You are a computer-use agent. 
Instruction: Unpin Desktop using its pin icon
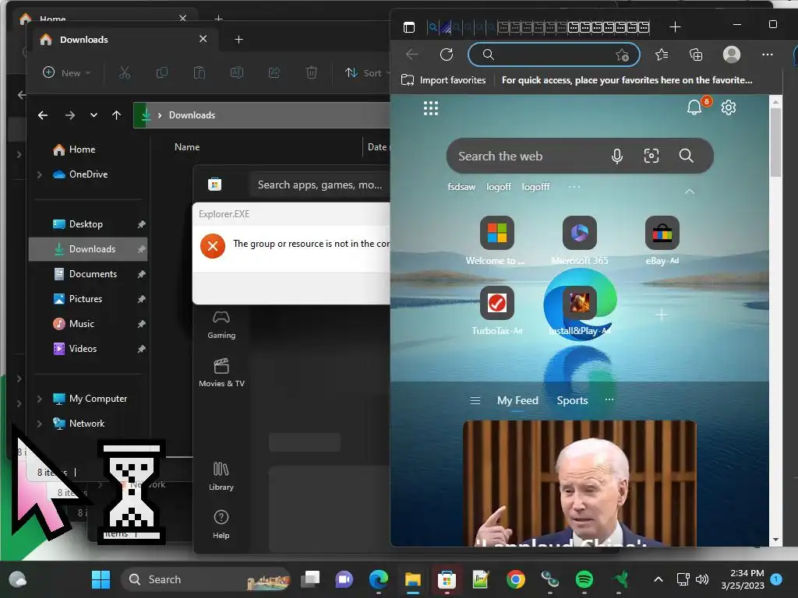[x=142, y=224]
